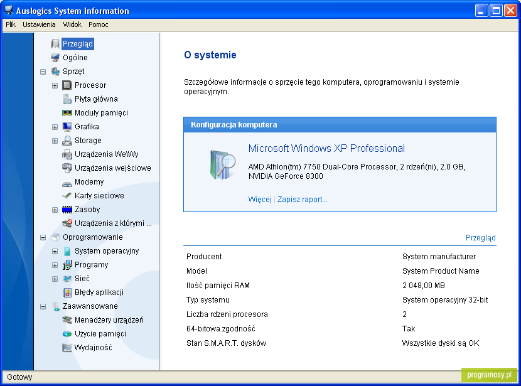Select the Karty sieciowe label

click(x=99, y=196)
